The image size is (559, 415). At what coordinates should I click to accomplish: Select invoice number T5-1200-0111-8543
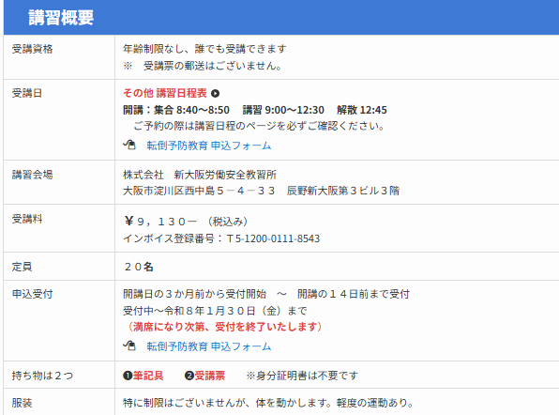pos(273,238)
